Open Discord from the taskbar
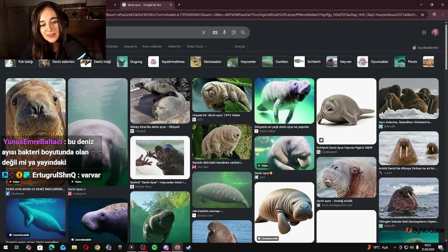 [x=166, y=247]
